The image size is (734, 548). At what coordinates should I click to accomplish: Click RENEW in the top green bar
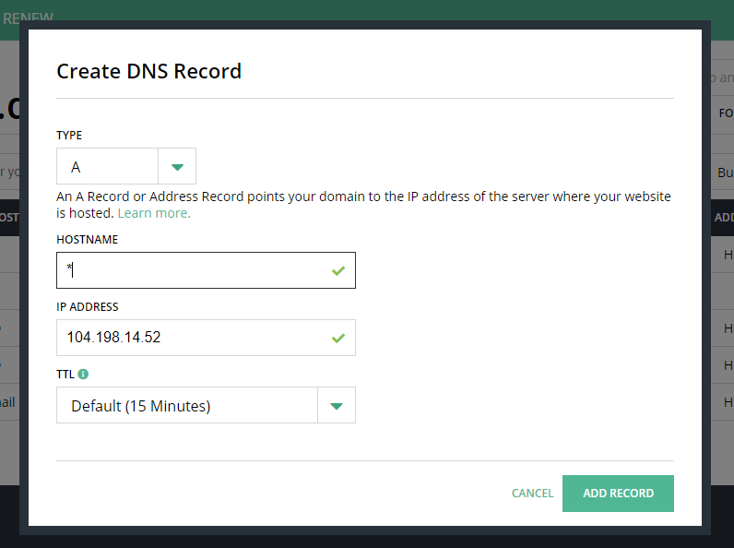[x=28, y=18]
